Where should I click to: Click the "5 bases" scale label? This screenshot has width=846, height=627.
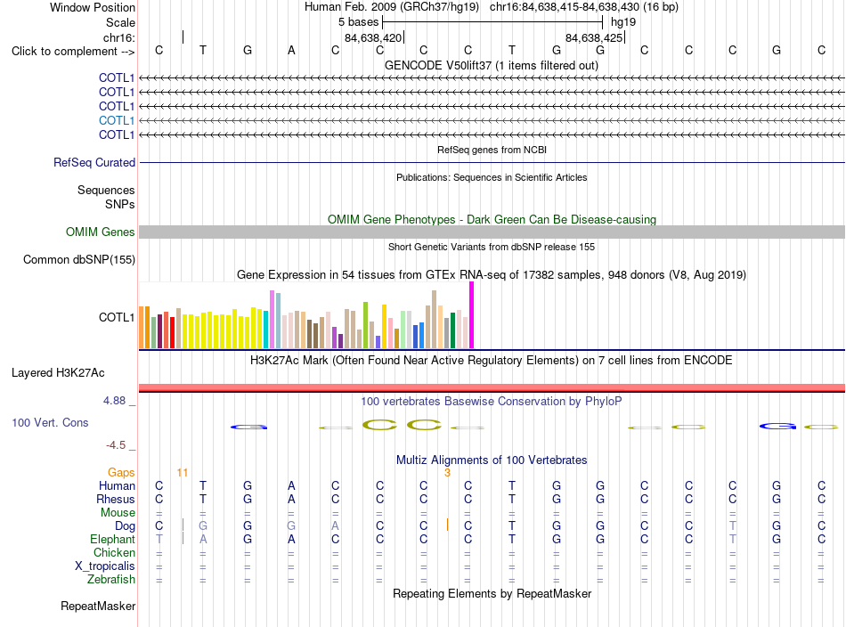coord(358,22)
